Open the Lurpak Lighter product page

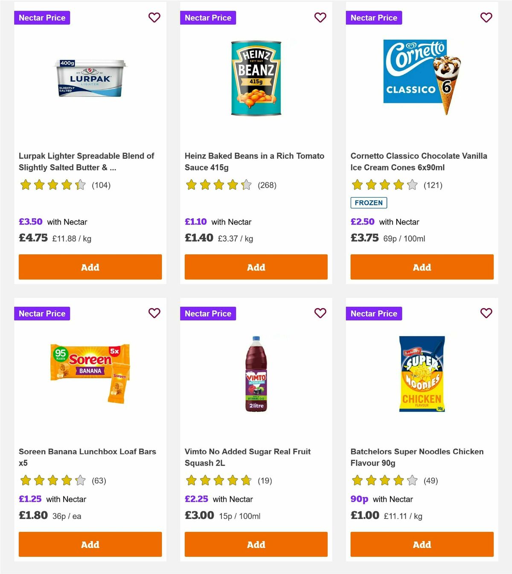(86, 162)
